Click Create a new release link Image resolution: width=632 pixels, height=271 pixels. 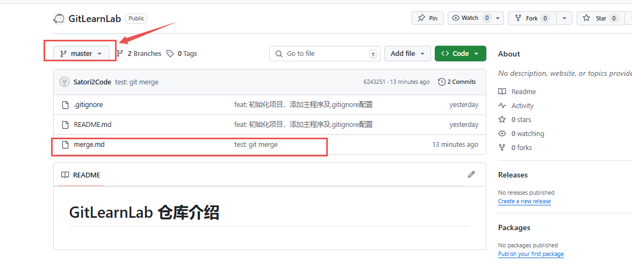[x=525, y=201]
